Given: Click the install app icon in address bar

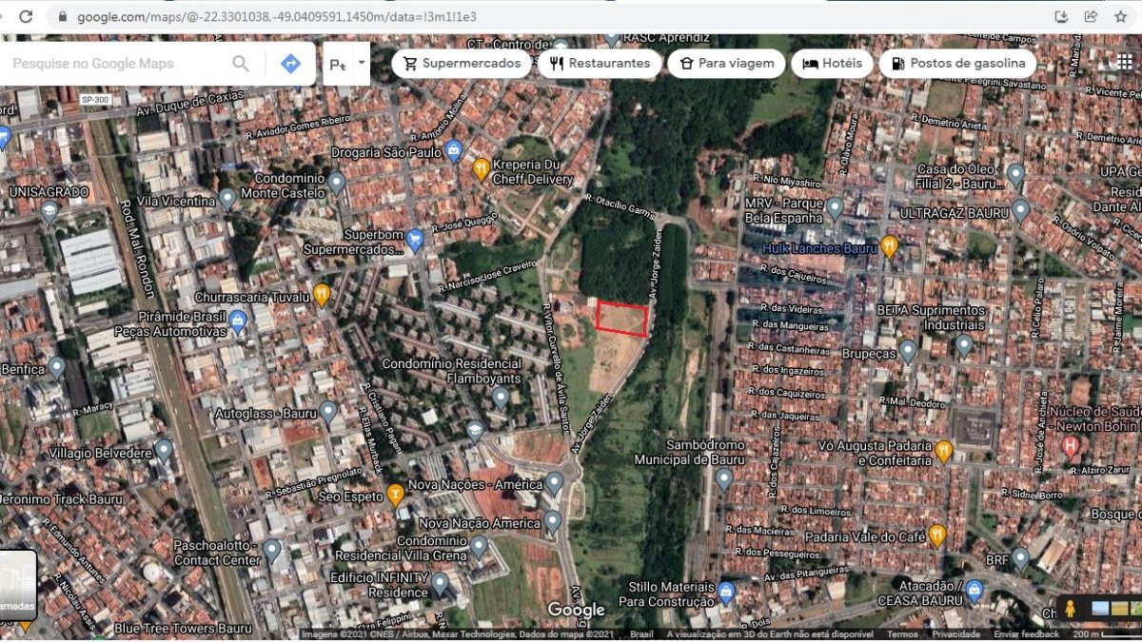Looking at the screenshot, I should (x=1061, y=16).
